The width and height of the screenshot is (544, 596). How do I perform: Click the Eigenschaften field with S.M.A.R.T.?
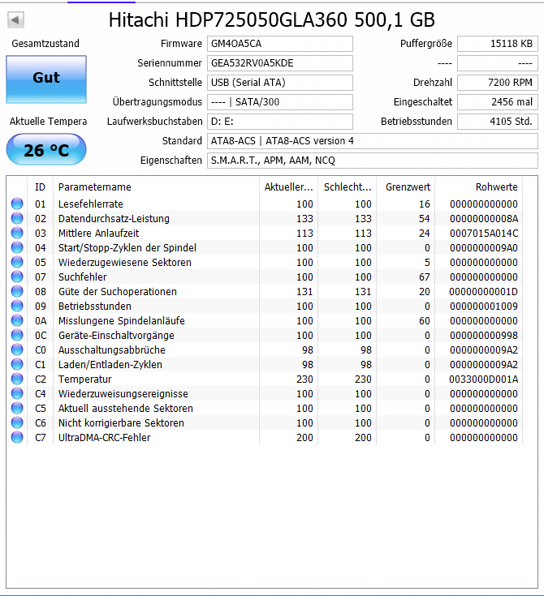click(x=373, y=161)
